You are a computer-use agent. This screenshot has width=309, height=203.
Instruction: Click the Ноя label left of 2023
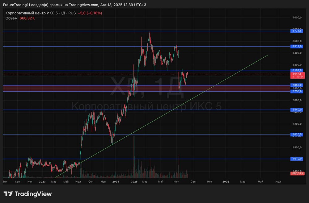click(30, 182)
